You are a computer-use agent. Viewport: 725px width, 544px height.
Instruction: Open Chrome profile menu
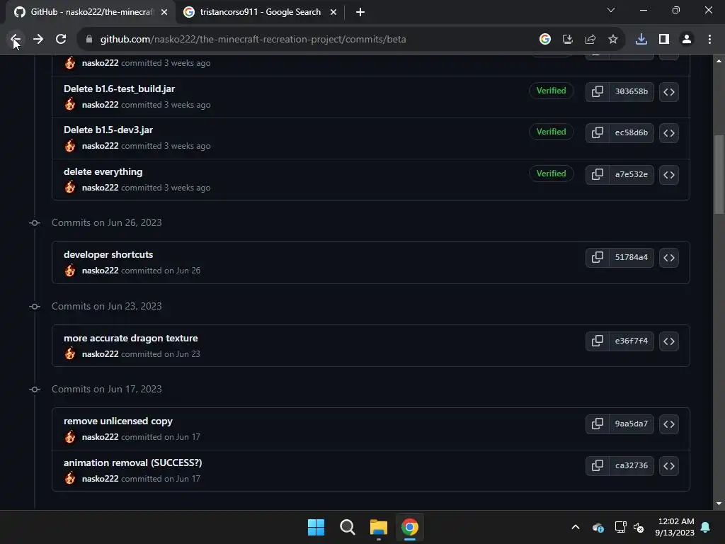coord(687,40)
